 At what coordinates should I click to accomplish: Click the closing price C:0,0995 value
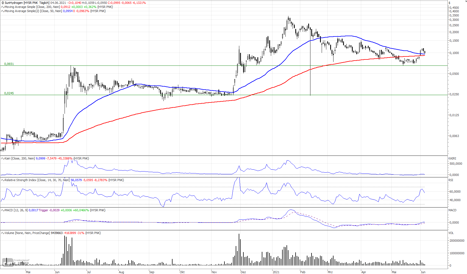pos(114,3)
